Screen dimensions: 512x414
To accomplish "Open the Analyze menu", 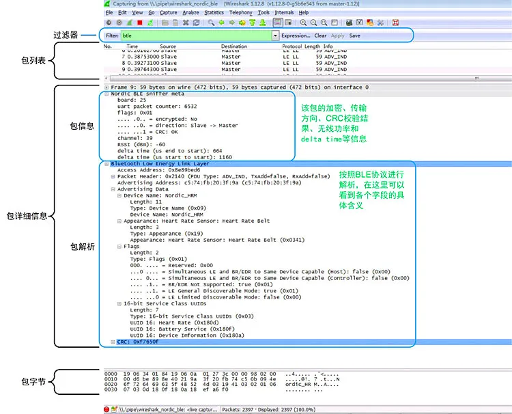I will click(190, 12).
